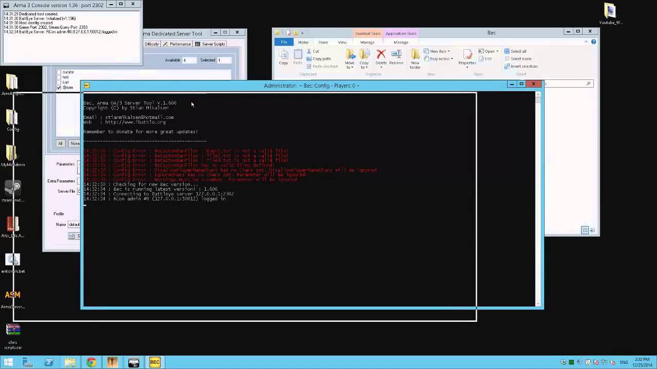Click the http://www.ibattle.org text in console
Image resolution: width=657 pixels, height=369 pixels.
coord(136,122)
